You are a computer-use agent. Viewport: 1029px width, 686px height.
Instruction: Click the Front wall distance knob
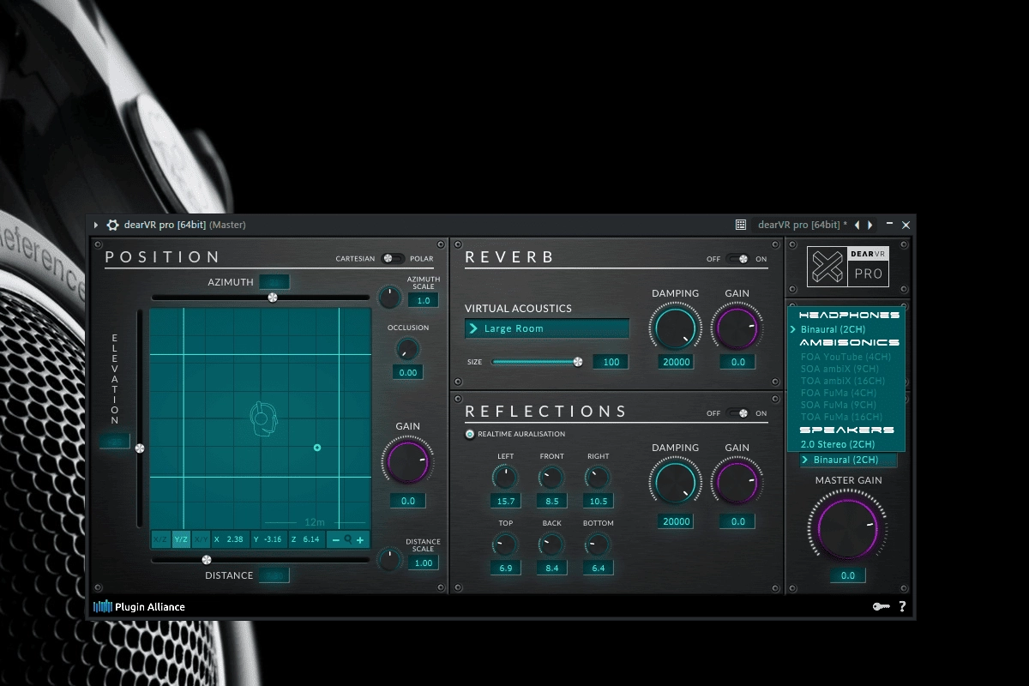tap(551, 478)
